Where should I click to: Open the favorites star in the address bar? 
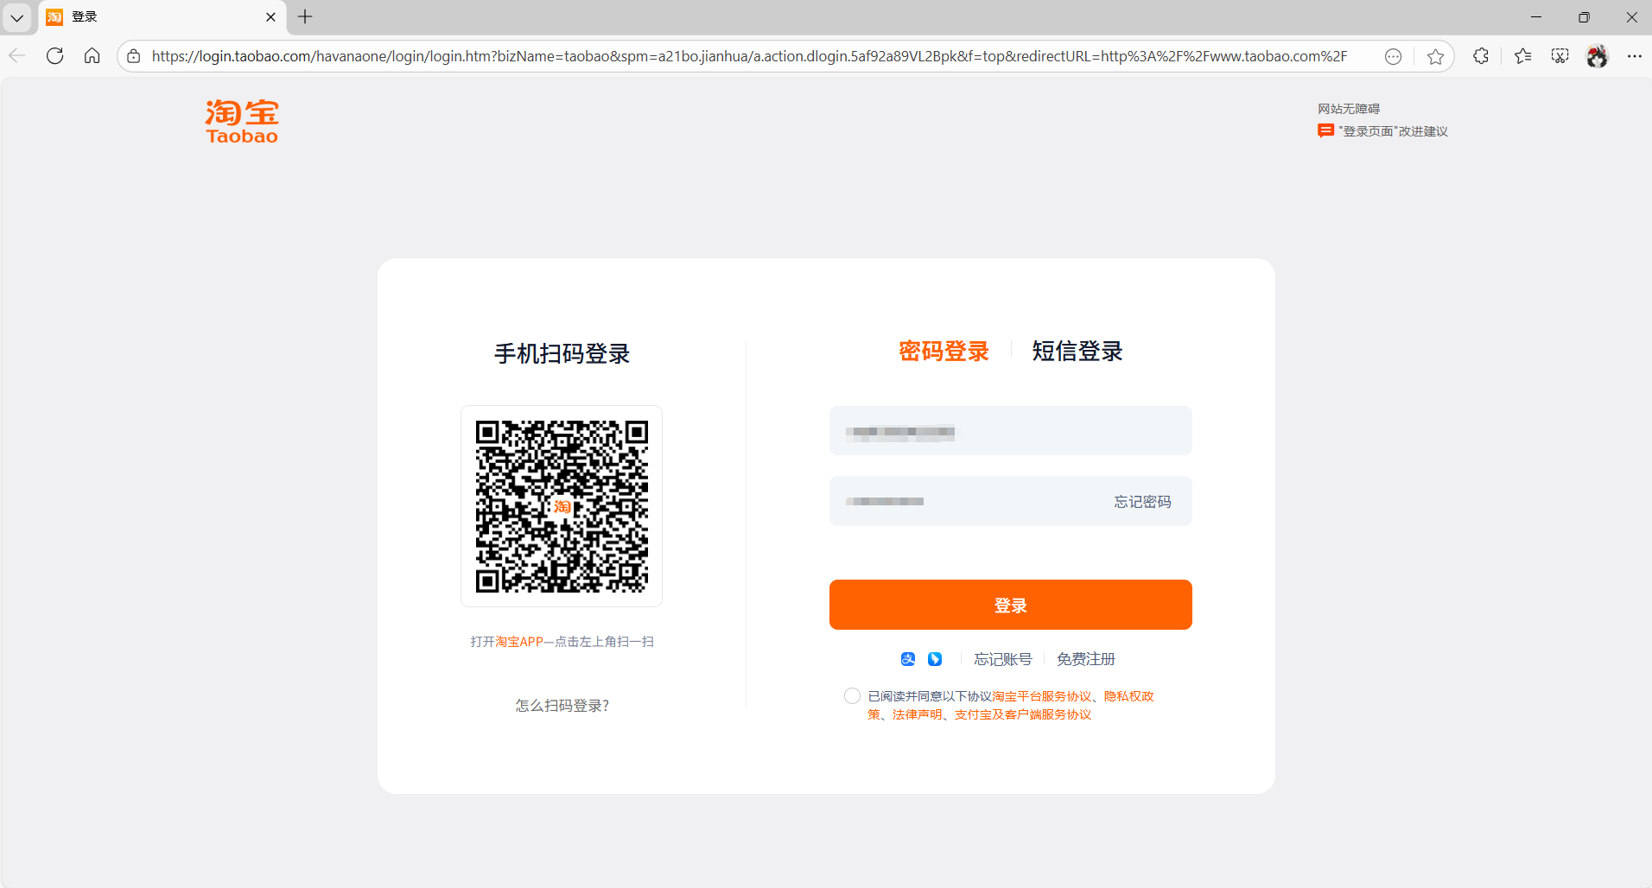tap(1437, 55)
